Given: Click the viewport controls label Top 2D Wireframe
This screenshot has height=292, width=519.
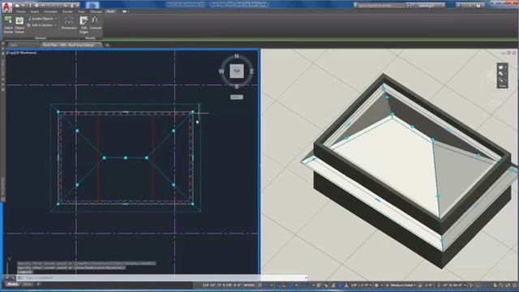Looking at the screenshot, I should tap(22, 53).
